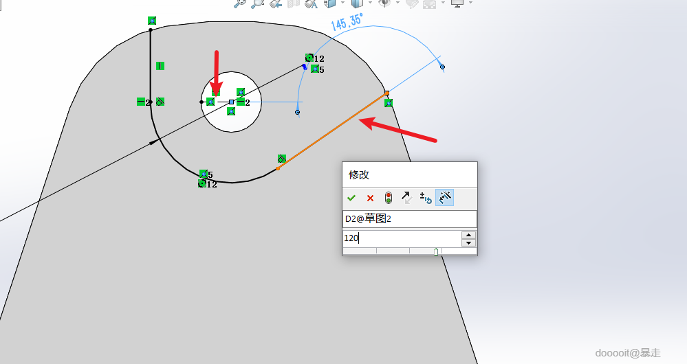The image size is (687, 364).
Task: Select the highlighted orange sketch line
Action: coord(332,130)
